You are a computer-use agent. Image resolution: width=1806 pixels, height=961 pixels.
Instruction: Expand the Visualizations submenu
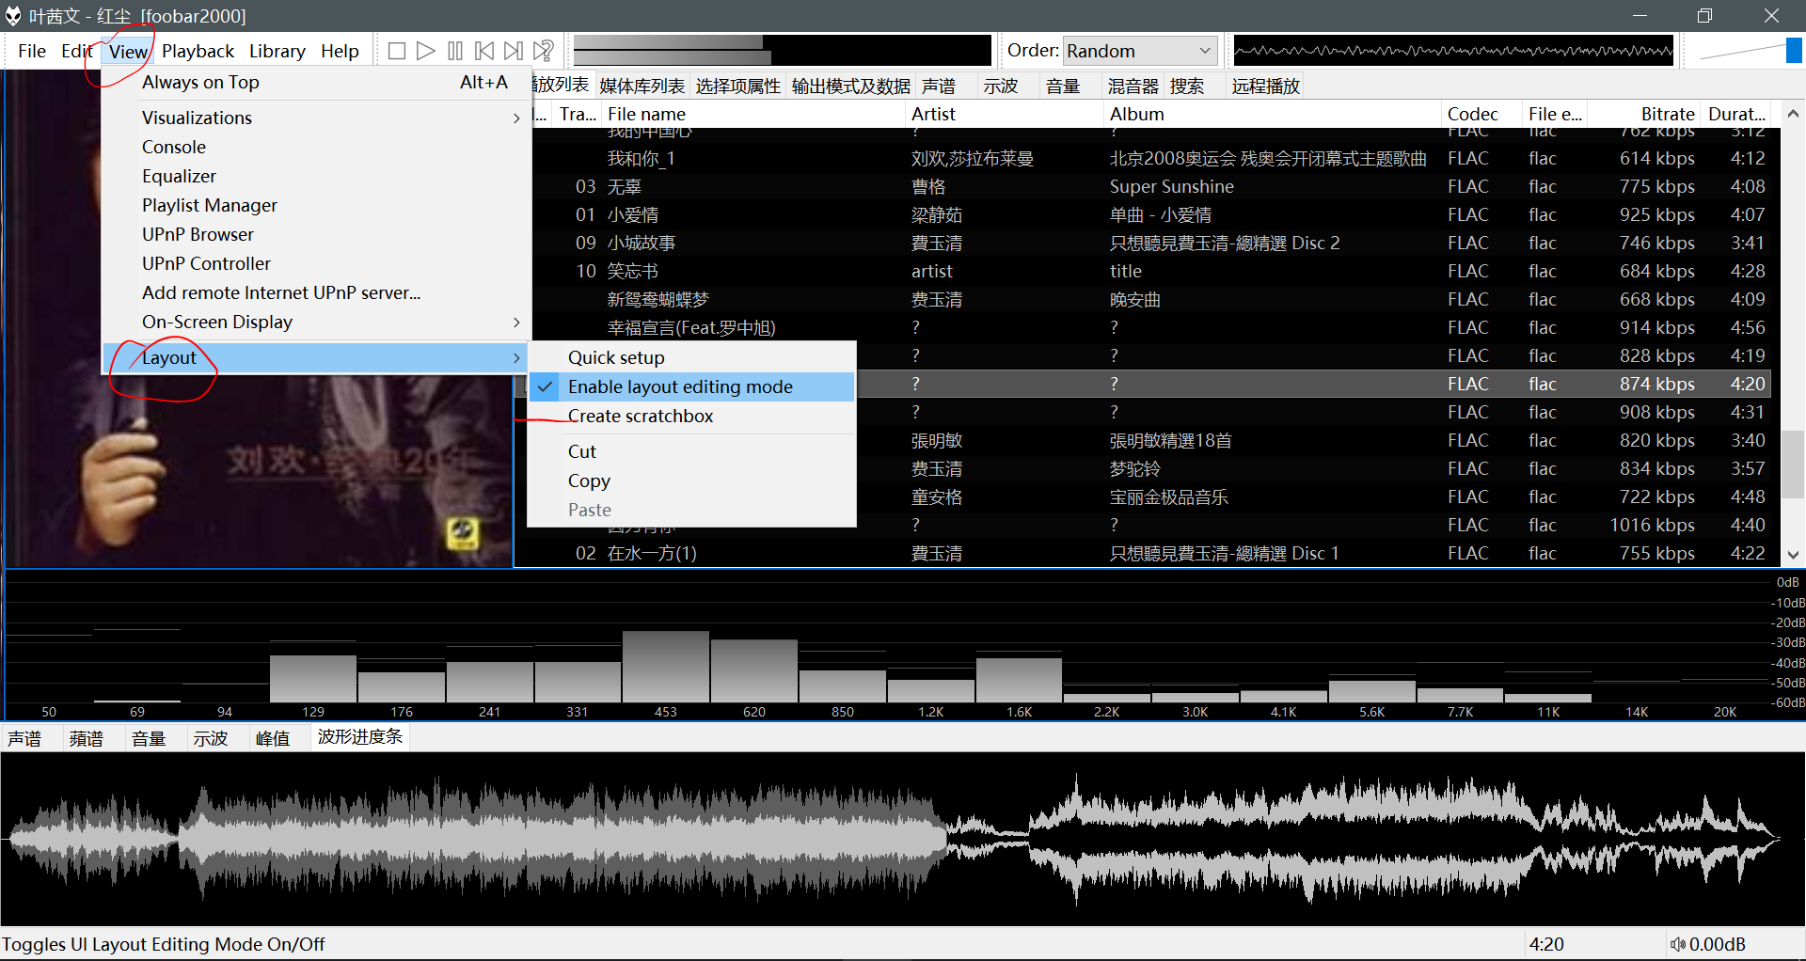[197, 117]
